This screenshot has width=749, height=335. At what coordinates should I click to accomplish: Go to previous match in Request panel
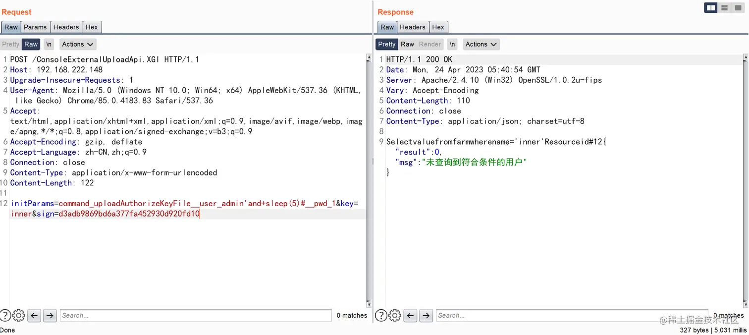[34, 315]
